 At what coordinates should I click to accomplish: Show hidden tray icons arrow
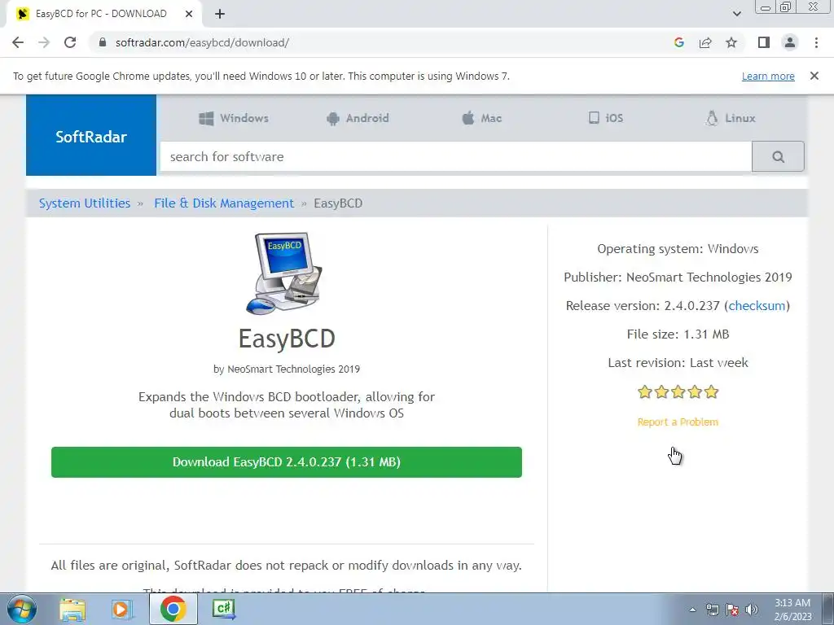[692, 610]
